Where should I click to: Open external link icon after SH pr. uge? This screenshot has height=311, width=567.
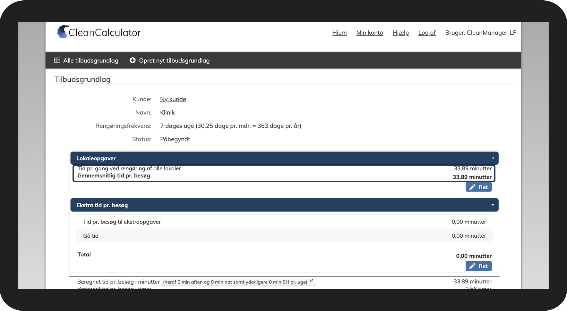pos(311,281)
